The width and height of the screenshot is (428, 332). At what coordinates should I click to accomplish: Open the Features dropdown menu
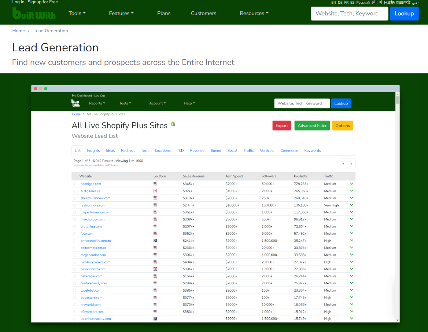(x=121, y=13)
